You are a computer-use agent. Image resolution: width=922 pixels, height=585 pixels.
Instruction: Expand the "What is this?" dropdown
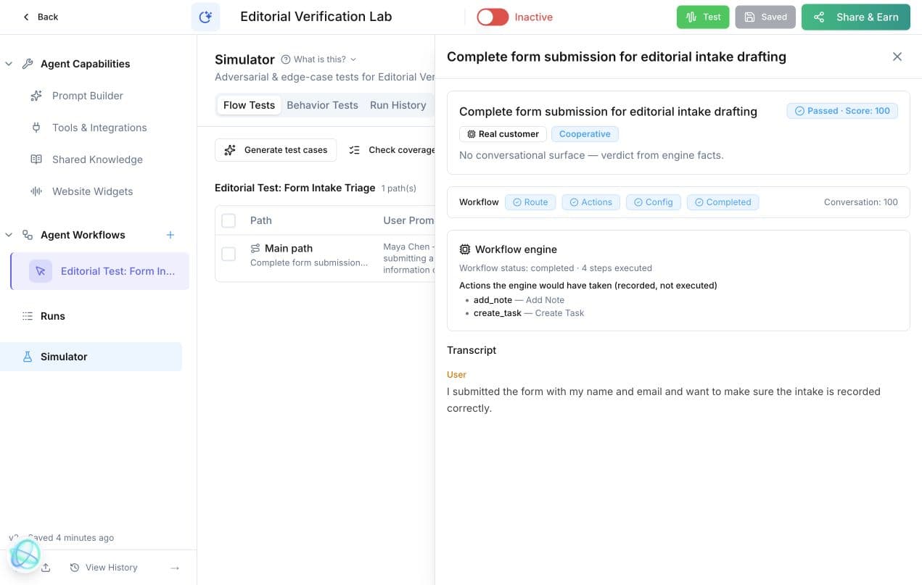tap(318, 59)
